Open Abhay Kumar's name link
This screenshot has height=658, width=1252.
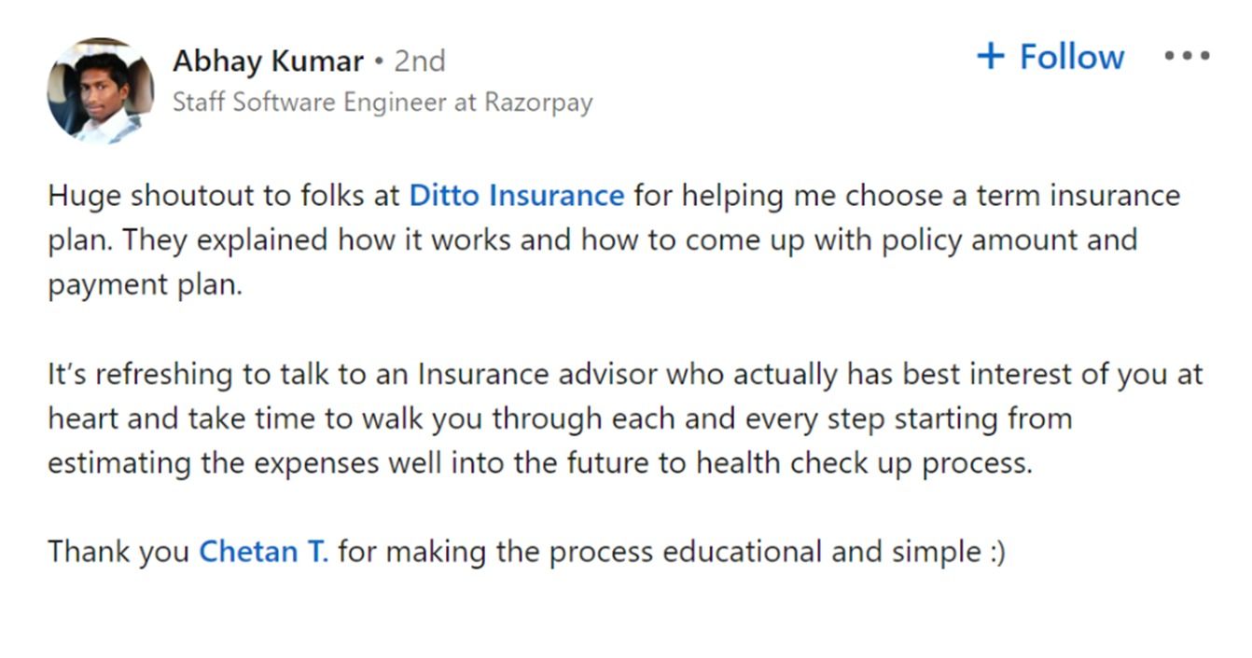pos(268,61)
